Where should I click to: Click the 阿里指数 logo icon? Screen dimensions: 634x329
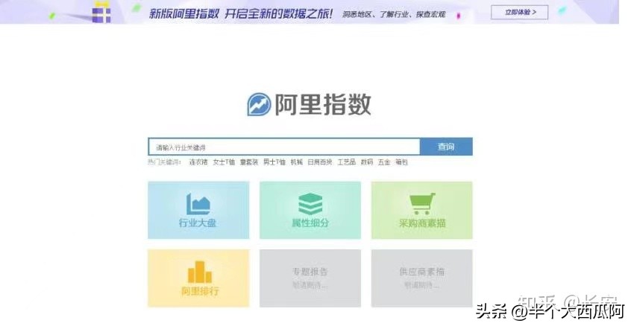pyautogui.click(x=259, y=104)
